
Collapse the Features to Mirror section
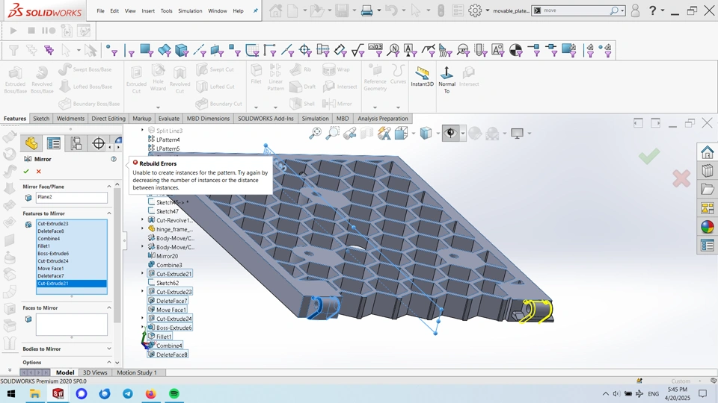coord(109,213)
